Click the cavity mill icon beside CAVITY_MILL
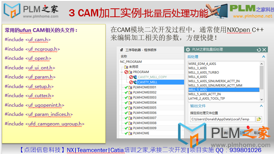 click(x=135, y=82)
